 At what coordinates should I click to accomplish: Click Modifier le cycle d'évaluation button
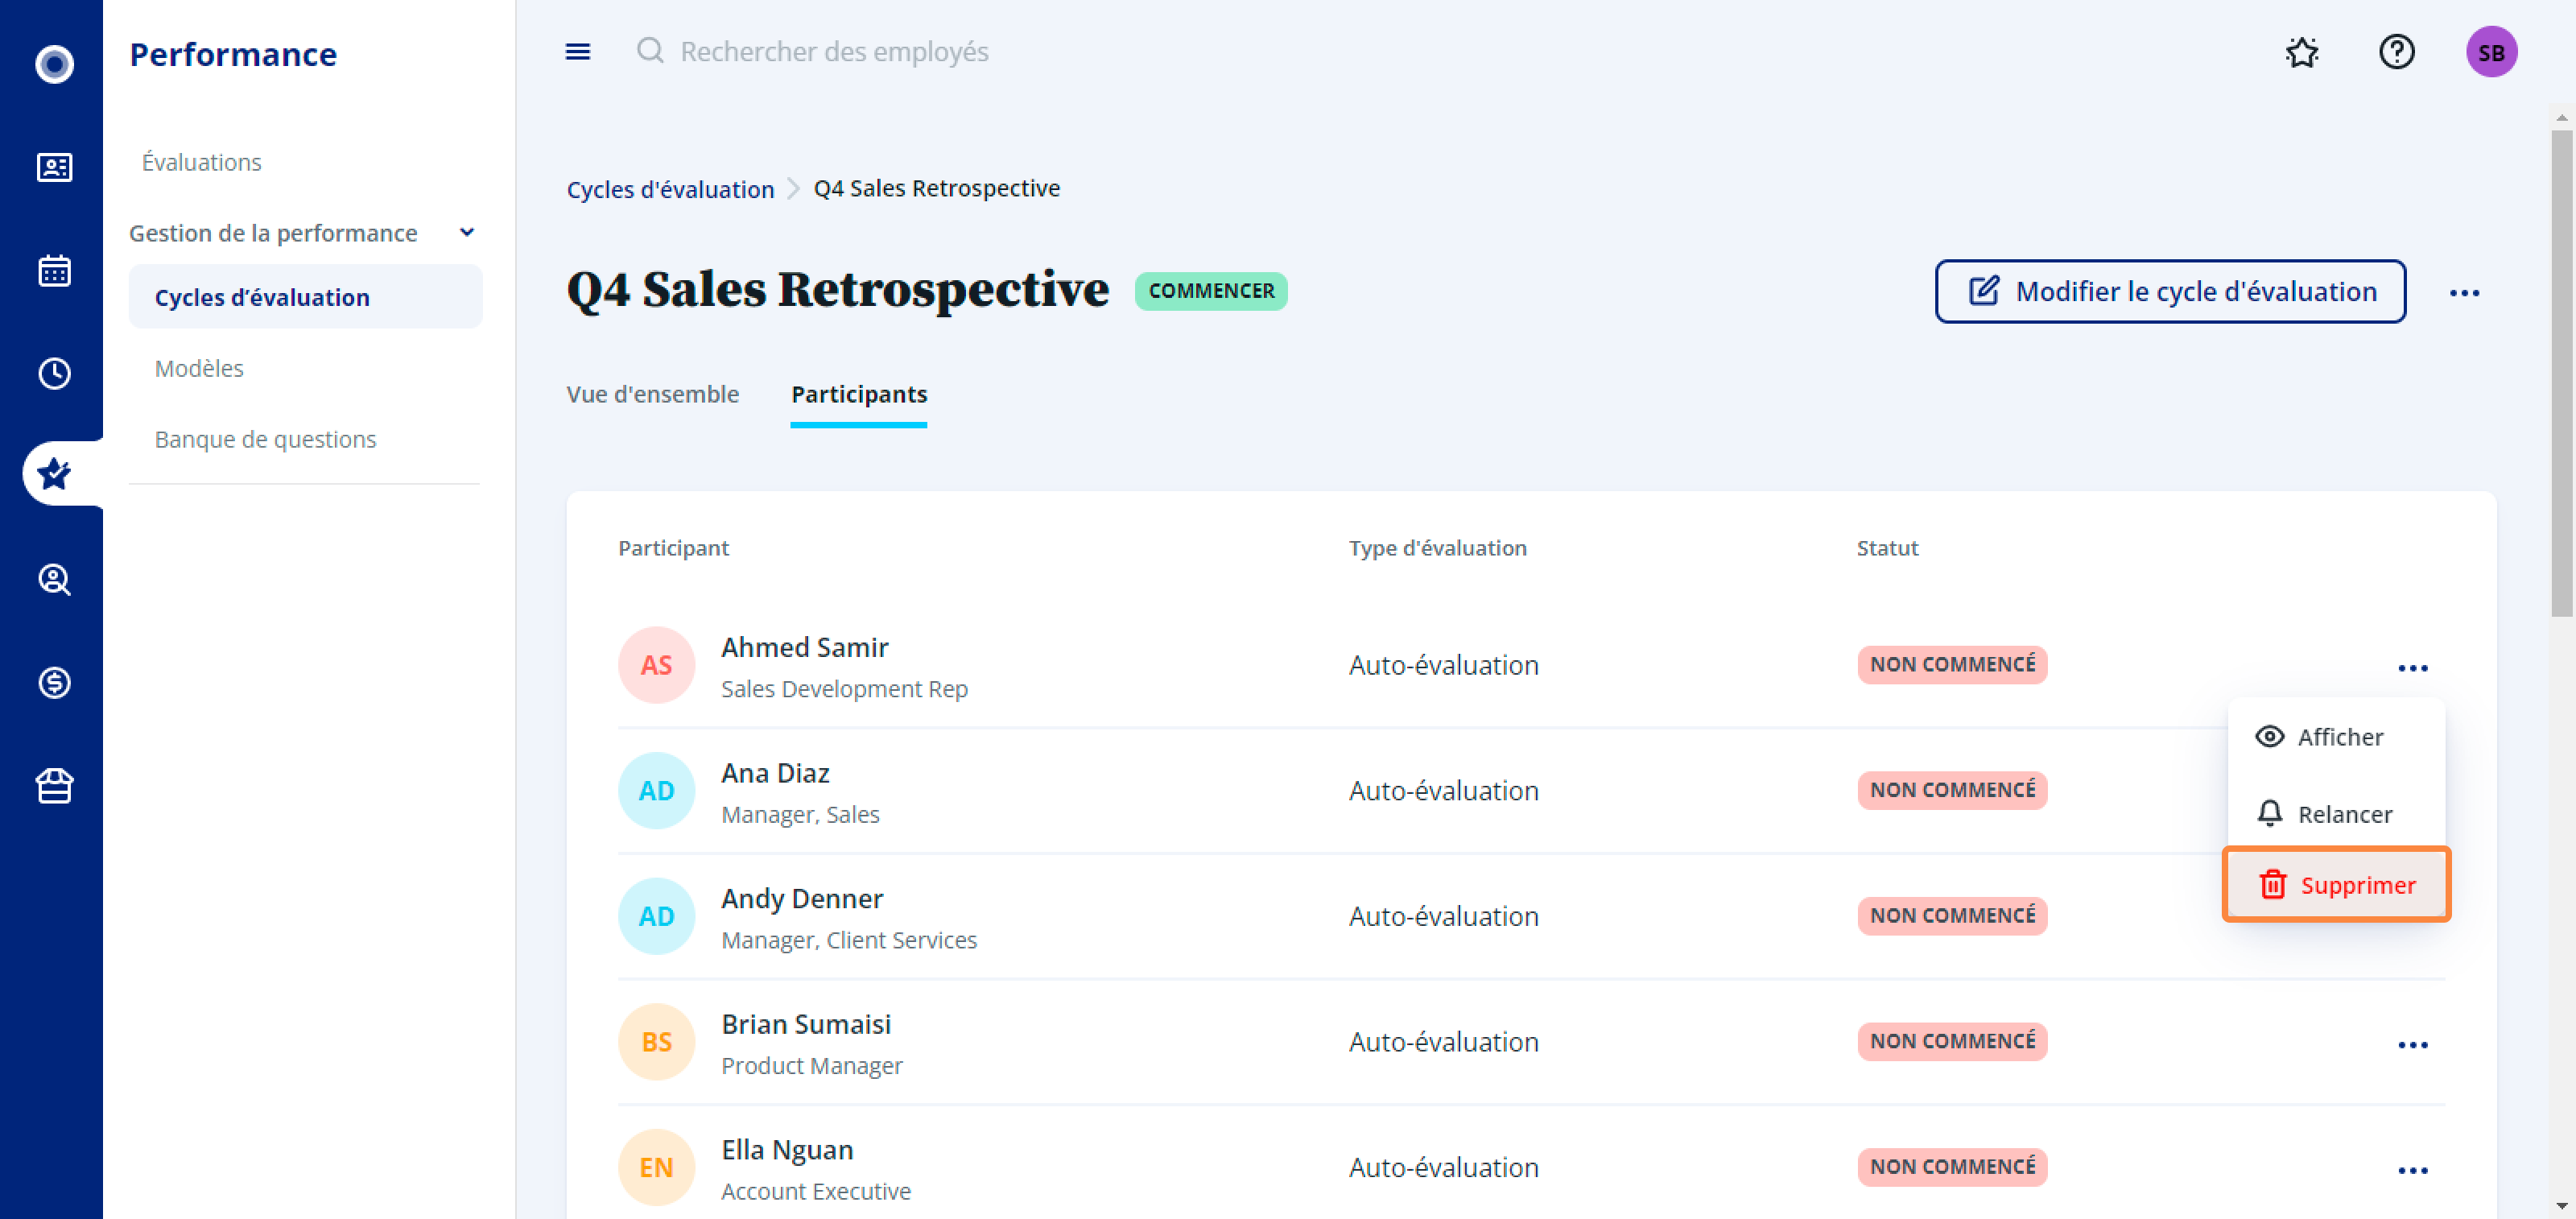(x=2170, y=291)
